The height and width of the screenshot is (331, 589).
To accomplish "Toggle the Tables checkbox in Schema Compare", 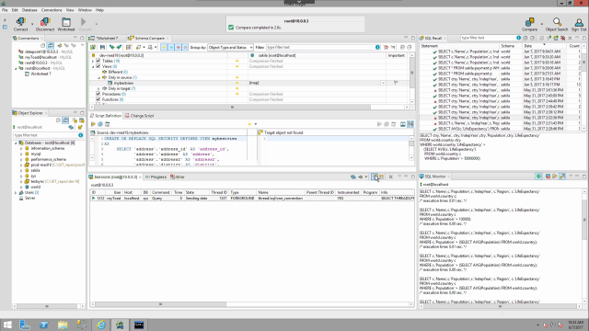I will pos(98,61).
